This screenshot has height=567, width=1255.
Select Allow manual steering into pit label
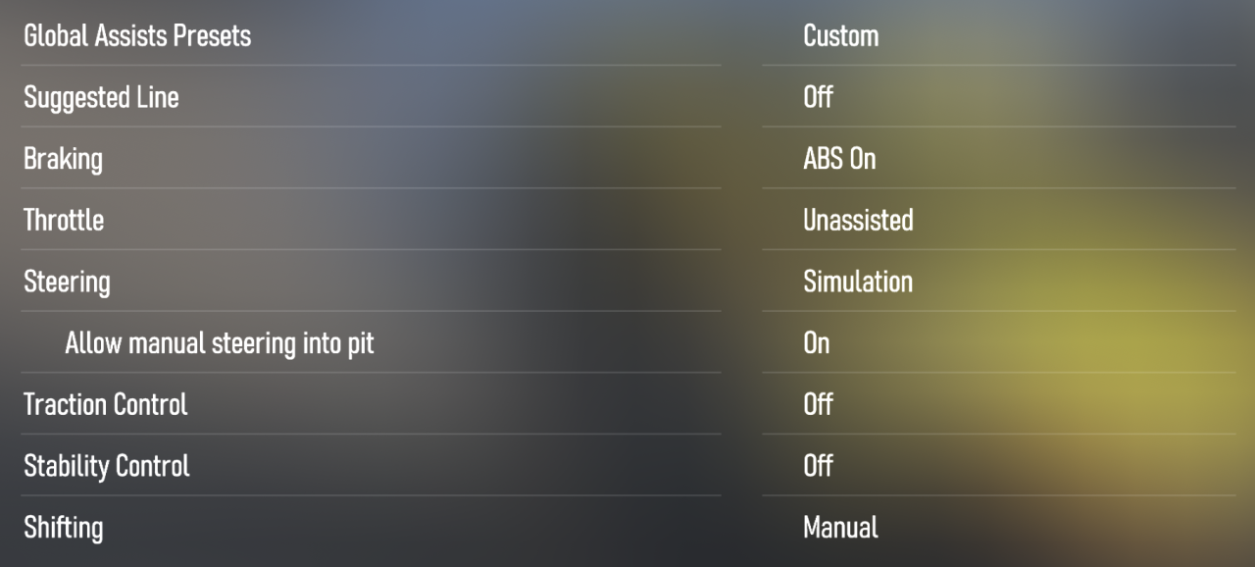tap(220, 343)
